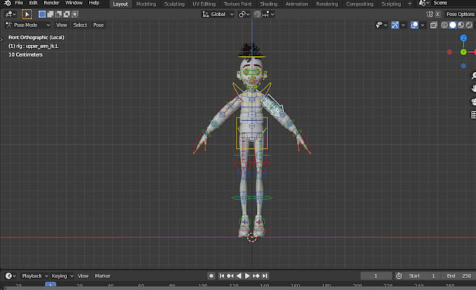Click the green Y axis gizmo

pos(463,52)
